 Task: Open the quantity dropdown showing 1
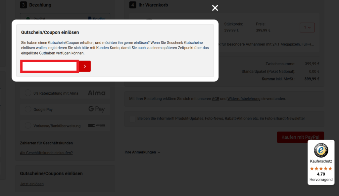pos(307,27)
